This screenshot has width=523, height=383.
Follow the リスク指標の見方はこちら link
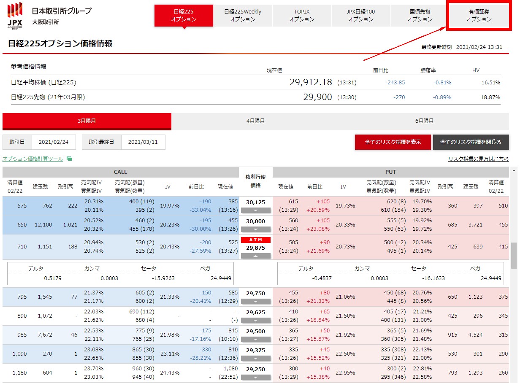pos(478,159)
